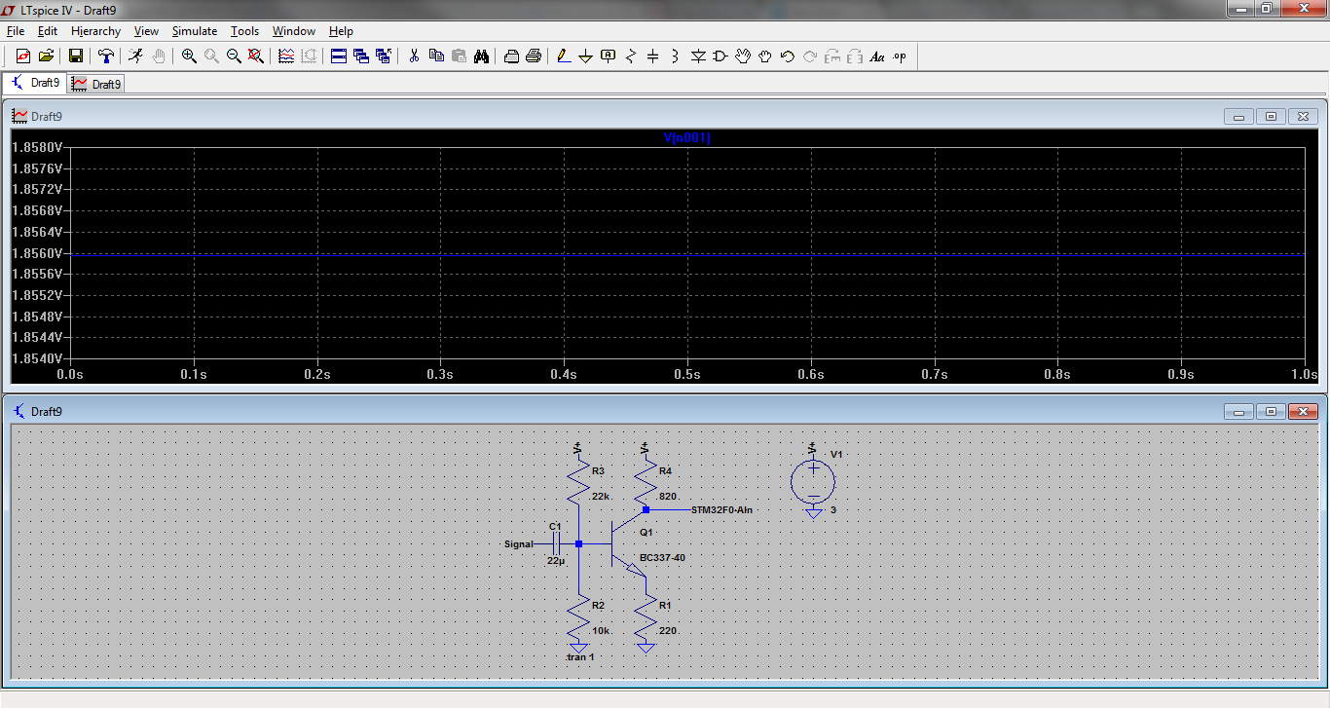This screenshot has height=709, width=1330.
Task: Click the Text Aa tool
Action: 877,56
